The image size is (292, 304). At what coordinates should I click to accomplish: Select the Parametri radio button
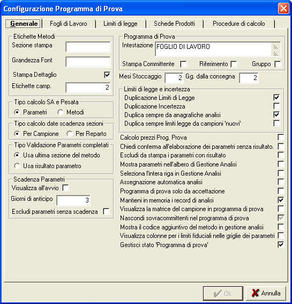[17, 112]
